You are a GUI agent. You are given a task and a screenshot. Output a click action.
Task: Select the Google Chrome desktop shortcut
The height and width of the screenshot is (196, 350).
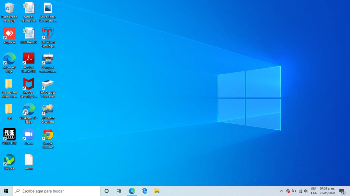pyautogui.click(x=48, y=135)
